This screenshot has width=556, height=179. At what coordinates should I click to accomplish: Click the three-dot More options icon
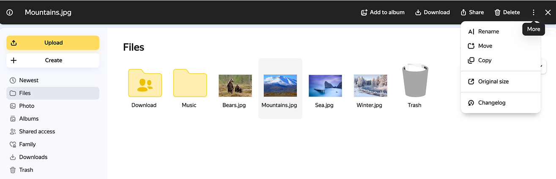[x=534, y=12]
